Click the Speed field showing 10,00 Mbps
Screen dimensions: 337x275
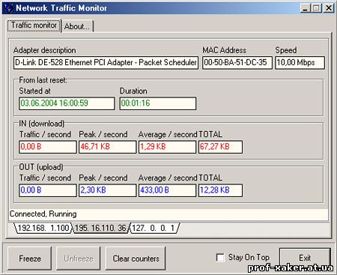[300, 62]
